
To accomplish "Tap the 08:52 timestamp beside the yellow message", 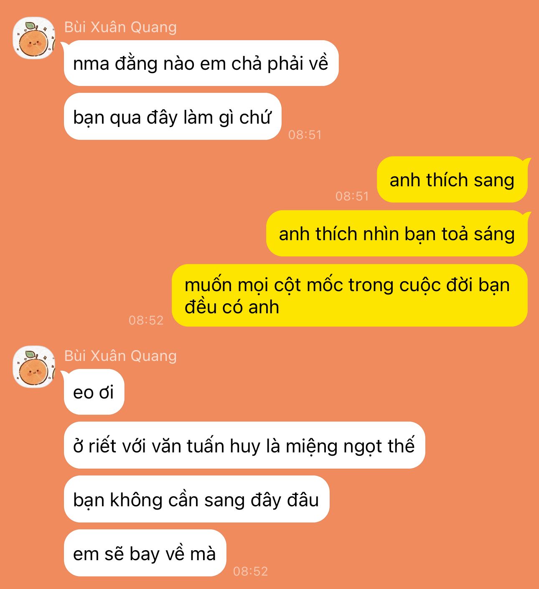I will pos(146,320).
